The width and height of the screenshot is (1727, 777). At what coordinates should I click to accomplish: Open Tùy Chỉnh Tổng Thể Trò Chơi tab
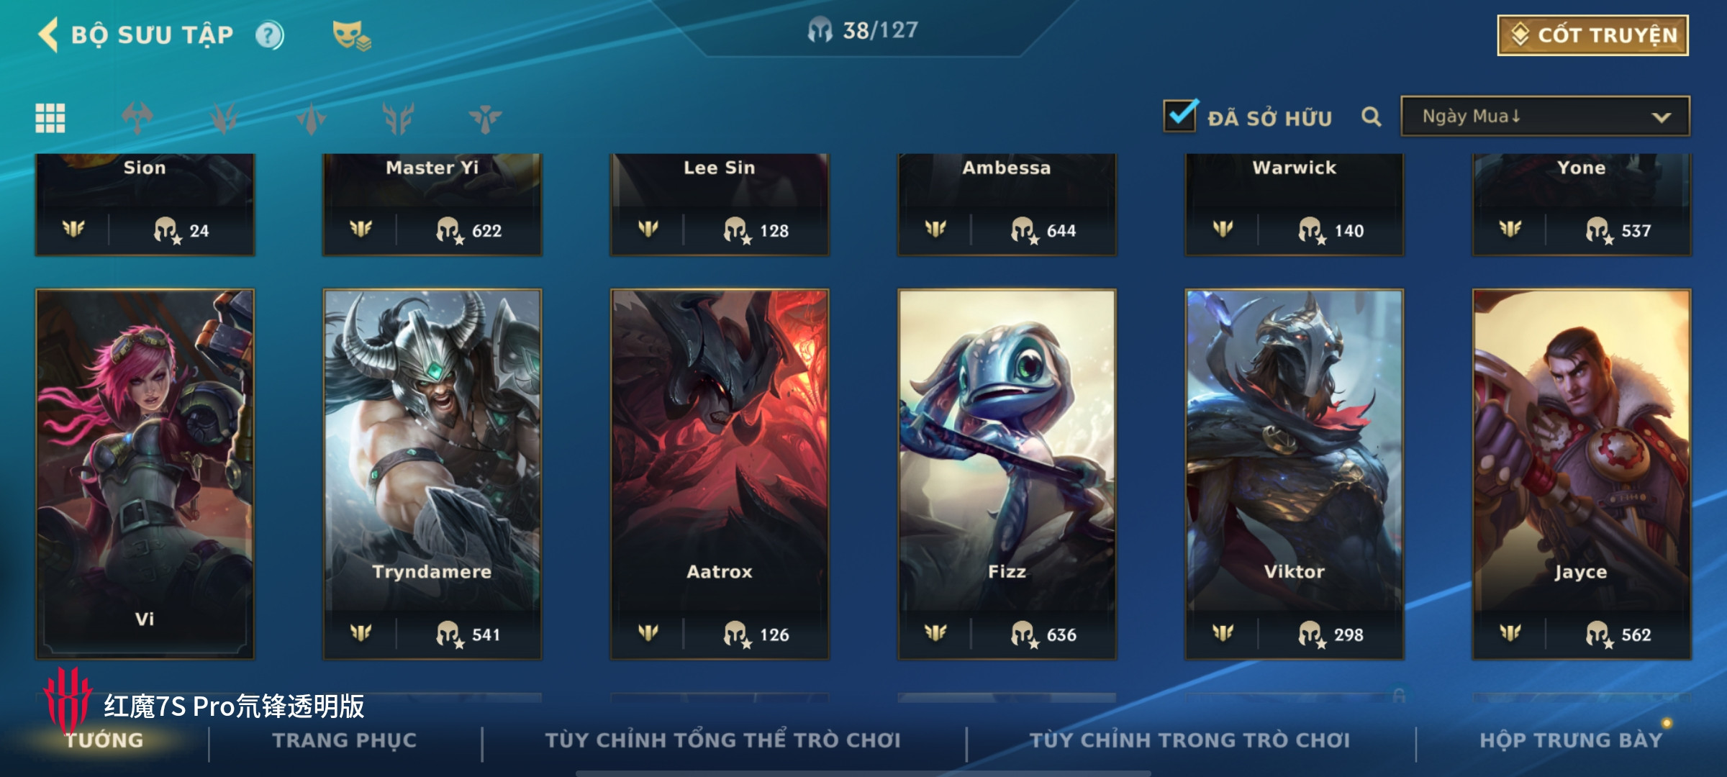tap(722, 740)
